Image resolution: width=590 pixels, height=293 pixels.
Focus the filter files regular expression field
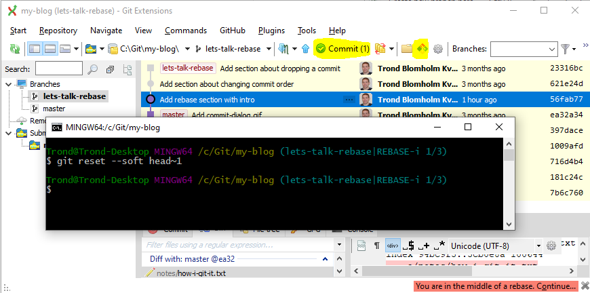coord(238,245)
